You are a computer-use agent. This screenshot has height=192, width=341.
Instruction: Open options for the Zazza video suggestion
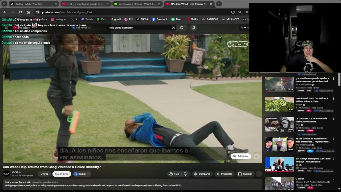(333, 139)
